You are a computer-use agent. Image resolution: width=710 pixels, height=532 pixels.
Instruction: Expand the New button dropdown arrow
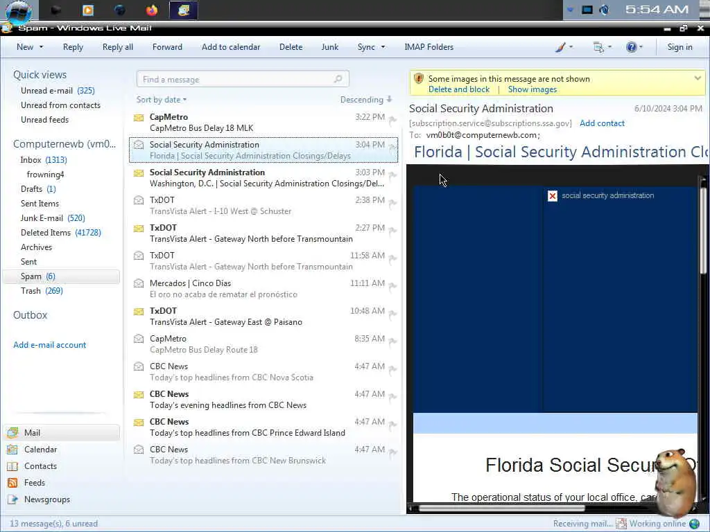[x=41, y=47]
